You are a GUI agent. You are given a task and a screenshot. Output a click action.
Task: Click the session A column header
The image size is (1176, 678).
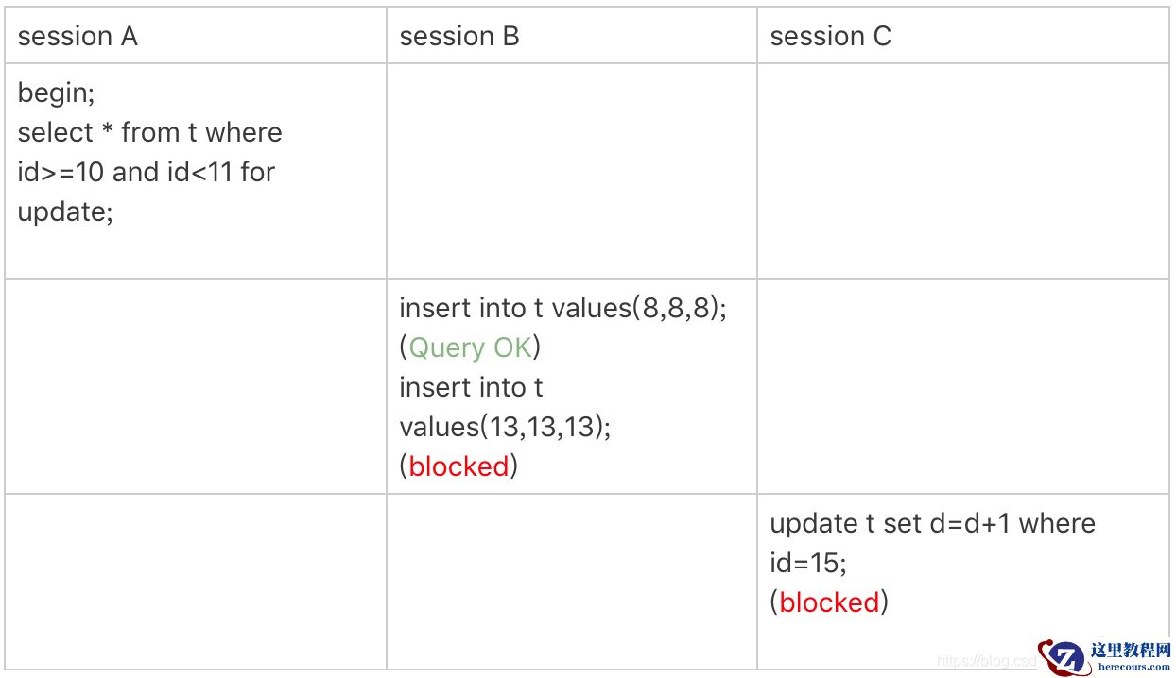coord(78,37)
